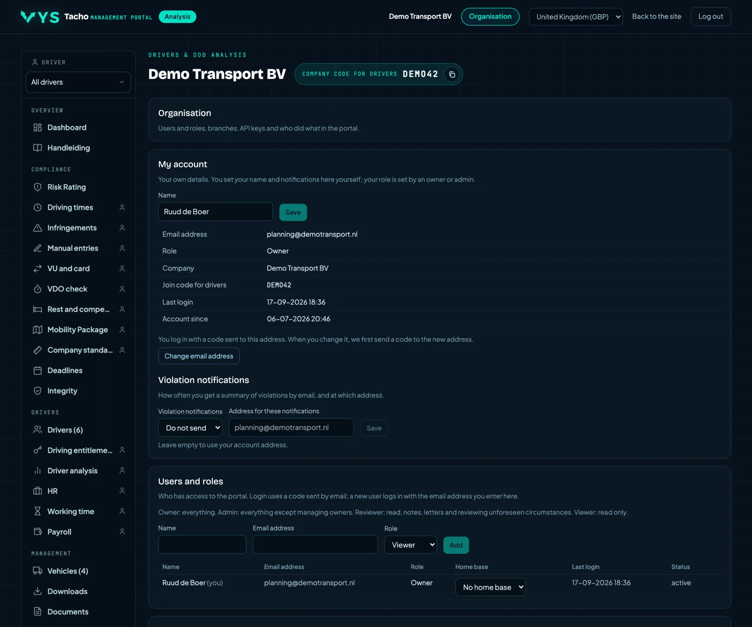Click the Ruud de Boer name field
Screen dimensions: 752x627
tap(215, 212)
